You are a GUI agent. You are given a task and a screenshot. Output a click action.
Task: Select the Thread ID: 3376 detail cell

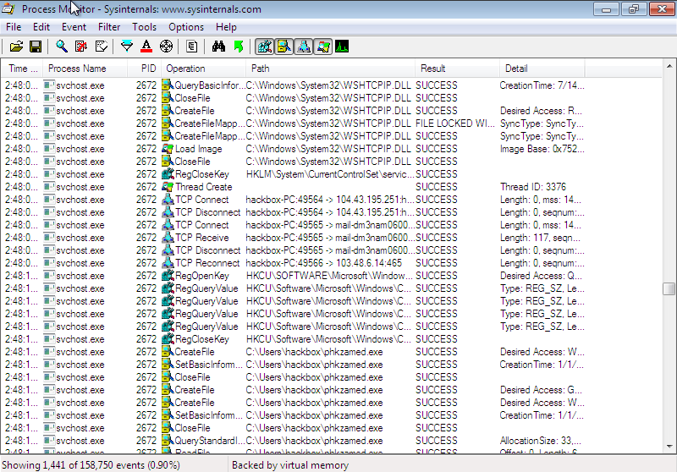(x=533, y=187)
